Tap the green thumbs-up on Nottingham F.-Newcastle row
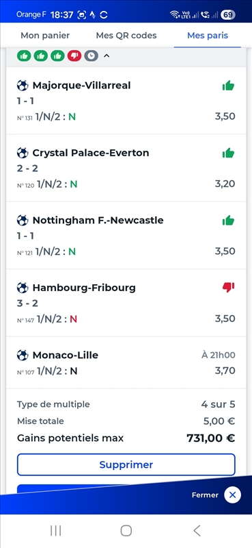Viewport: 252px width, 548px height. [x=228, y=220]
